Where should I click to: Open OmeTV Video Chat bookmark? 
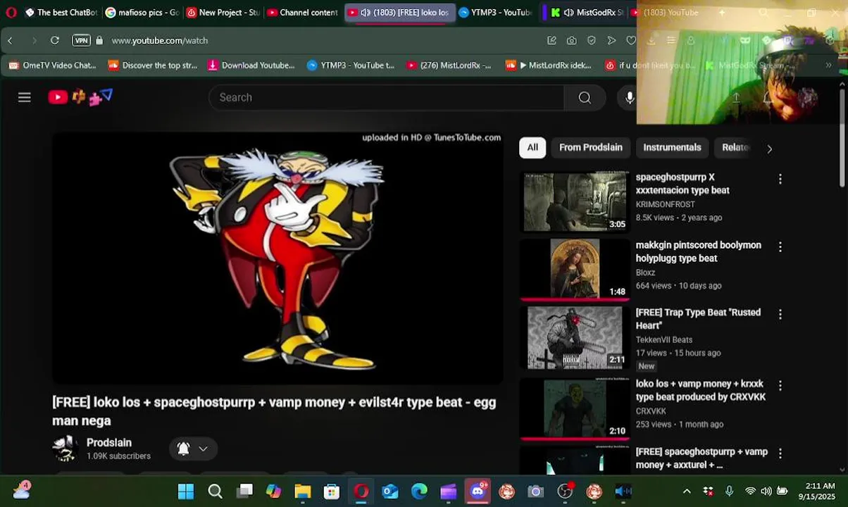[53, 65]
